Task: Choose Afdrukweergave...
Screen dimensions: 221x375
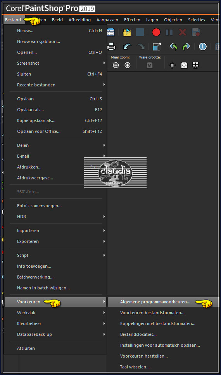Action: coord(56,178)
